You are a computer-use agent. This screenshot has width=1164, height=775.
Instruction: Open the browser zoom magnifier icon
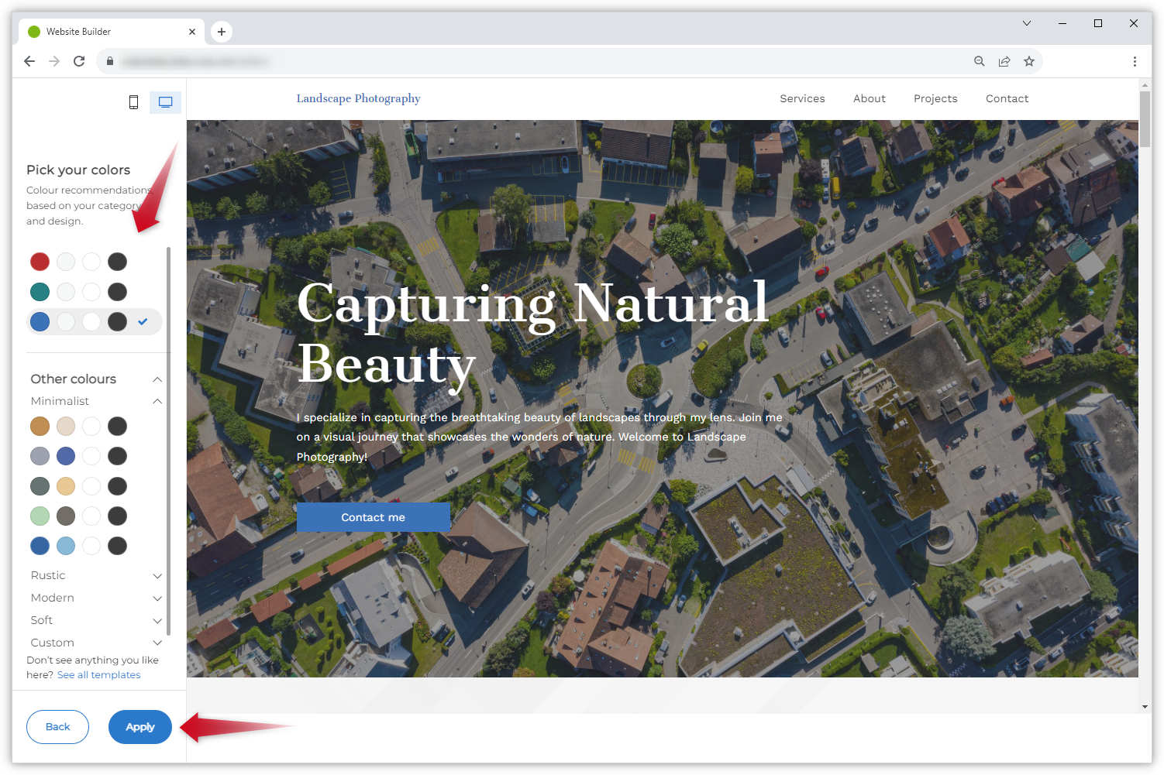[x=980, y=61]
